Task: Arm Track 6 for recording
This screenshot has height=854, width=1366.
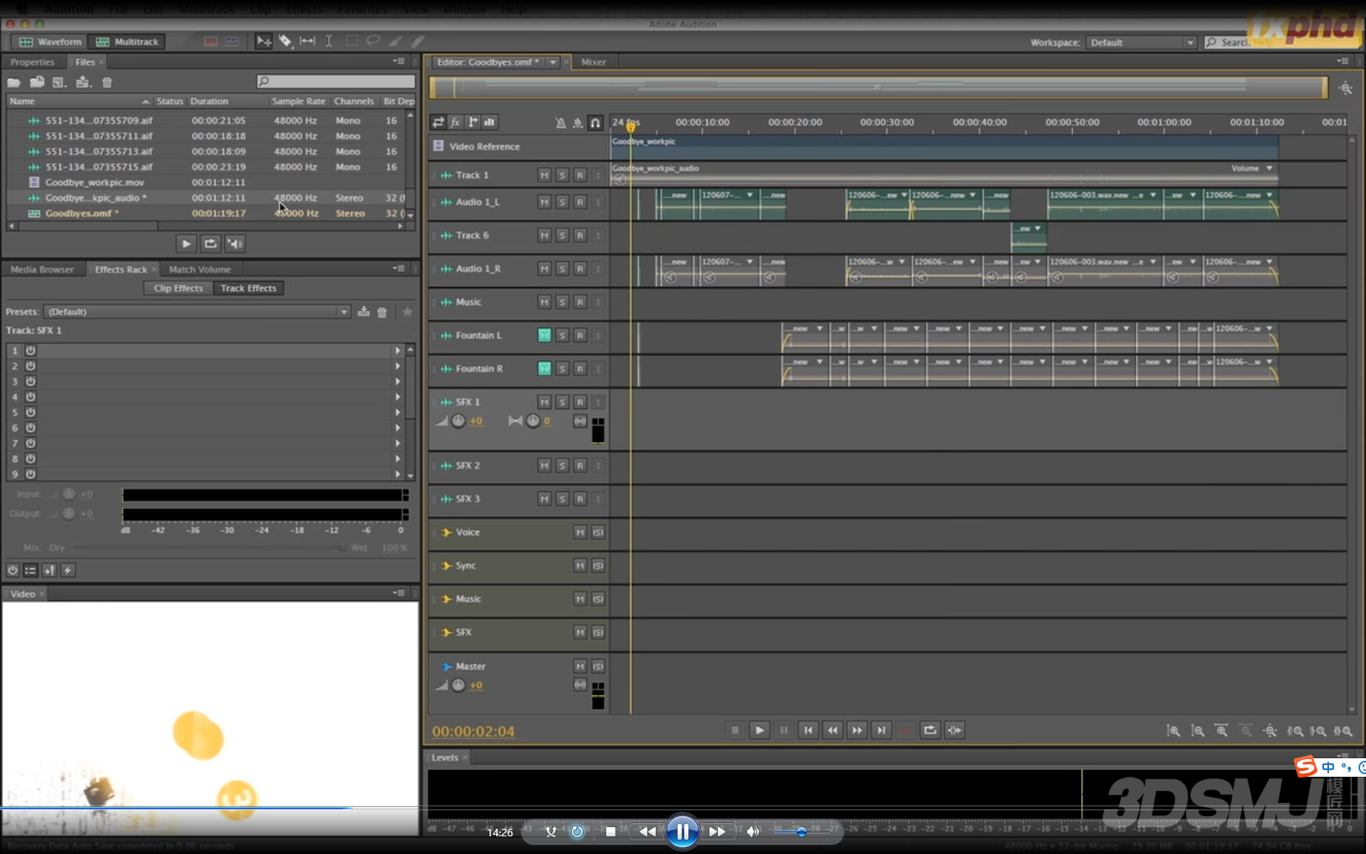Action: point(580,236)
